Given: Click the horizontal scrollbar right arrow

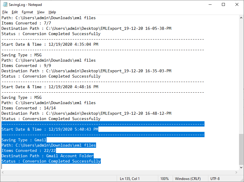Looking at the screenshot, I should pyautogui.click(x=236, y=172).
